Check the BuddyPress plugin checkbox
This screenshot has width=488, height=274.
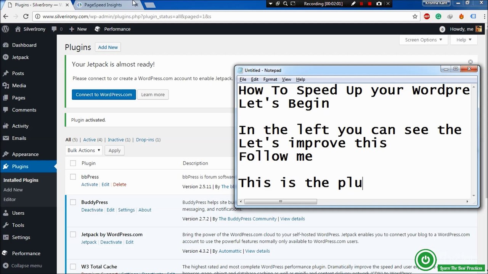pos(73,202)
